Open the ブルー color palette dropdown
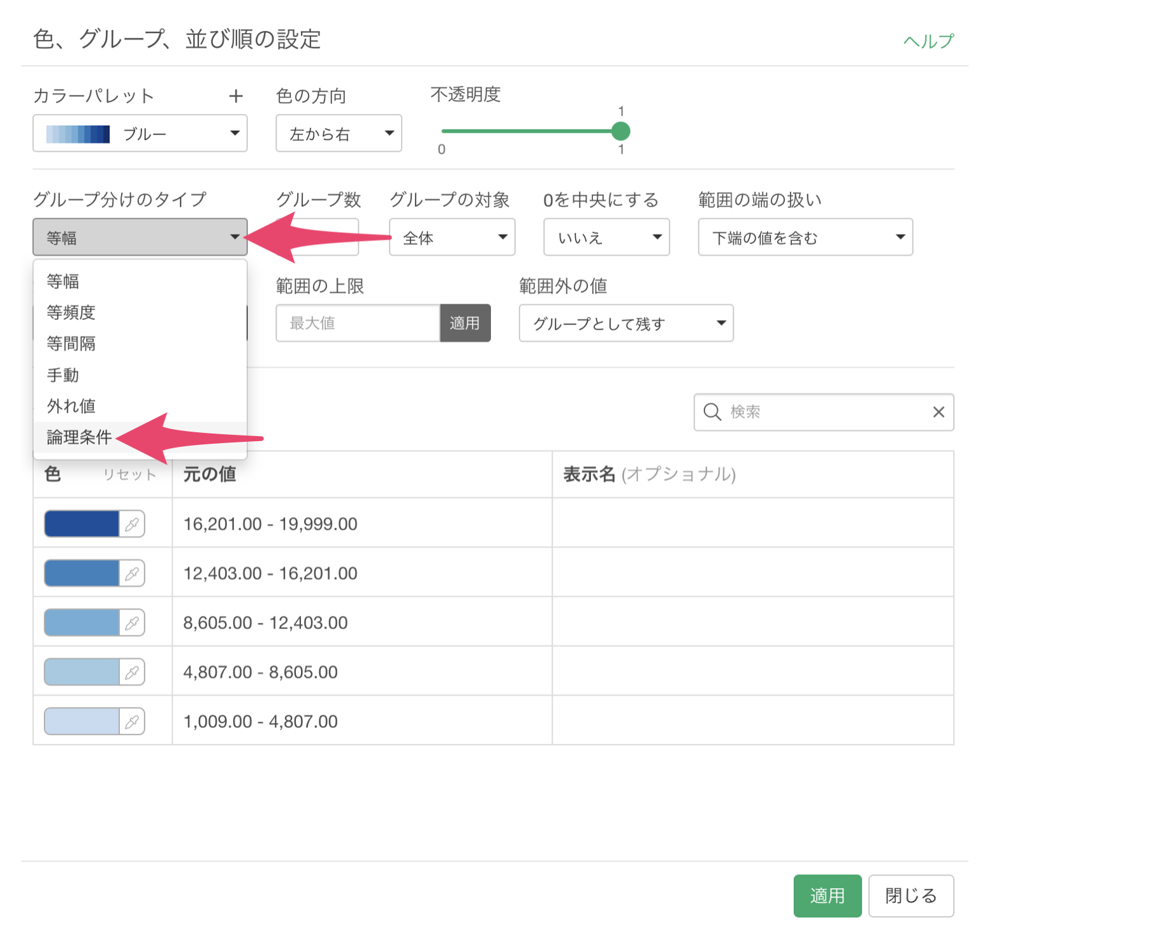The image size is (1154, 927). tap(140, 133)
